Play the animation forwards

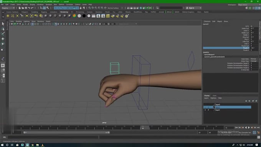(x=249, y=127)
